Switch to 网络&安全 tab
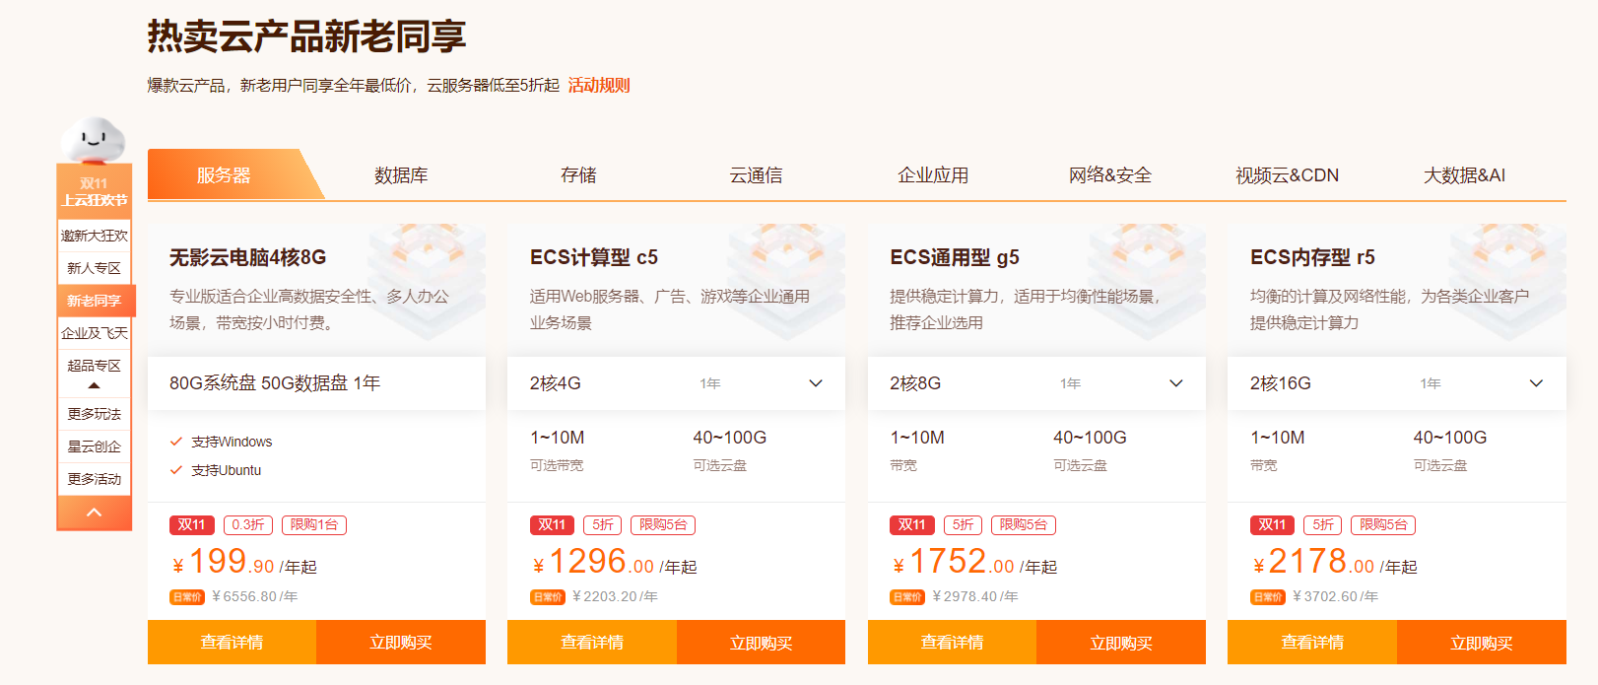This screenshot has width=1598, height=685. coord(1110,175)
